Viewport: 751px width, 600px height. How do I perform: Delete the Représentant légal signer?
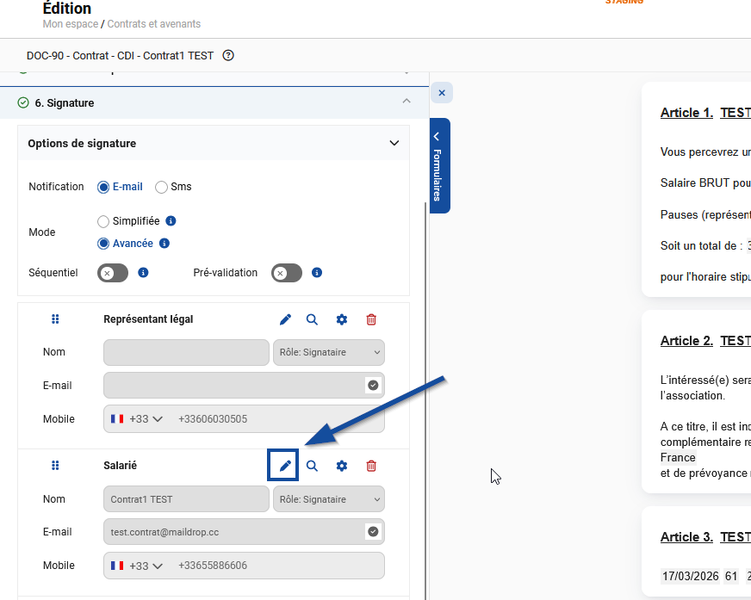[x=371, y=319]
